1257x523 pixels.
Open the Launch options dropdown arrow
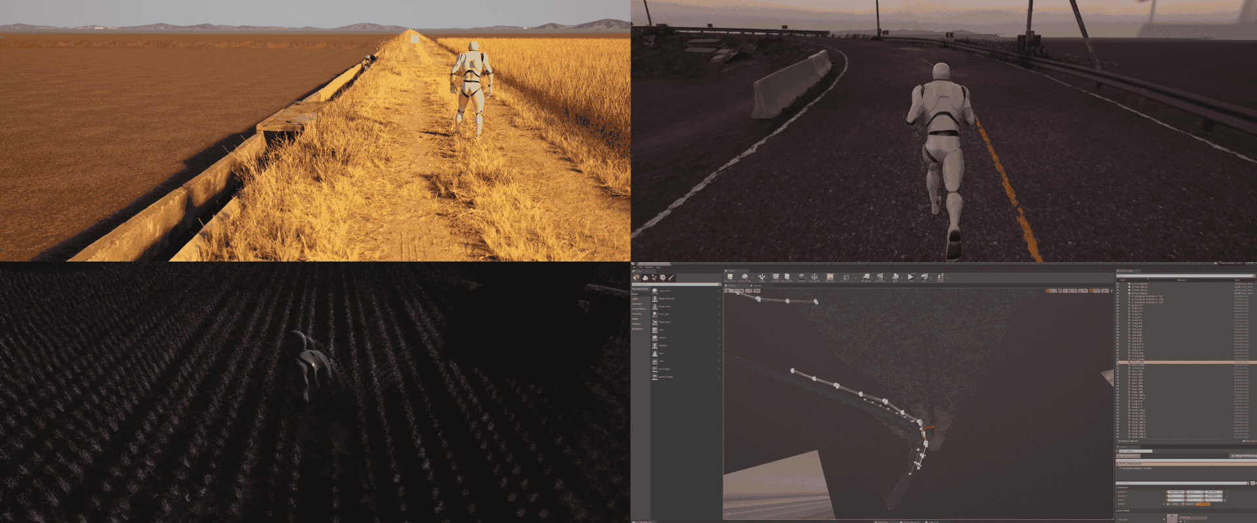[x=931, y=278]
